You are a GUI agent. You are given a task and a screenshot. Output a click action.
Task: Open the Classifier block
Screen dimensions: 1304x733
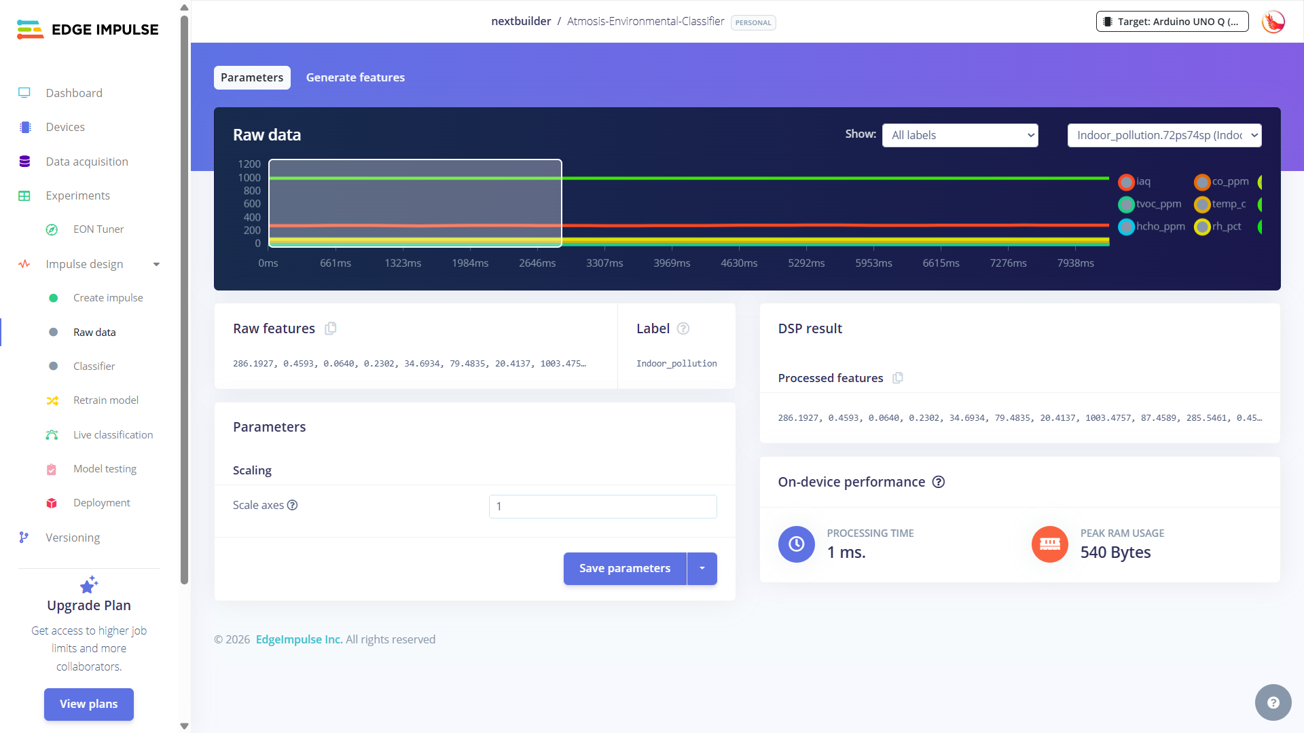pyautogui.click(x=94, y=366)
